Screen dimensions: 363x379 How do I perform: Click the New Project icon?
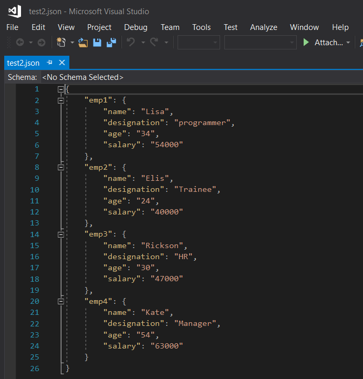(x=61, y=42)
